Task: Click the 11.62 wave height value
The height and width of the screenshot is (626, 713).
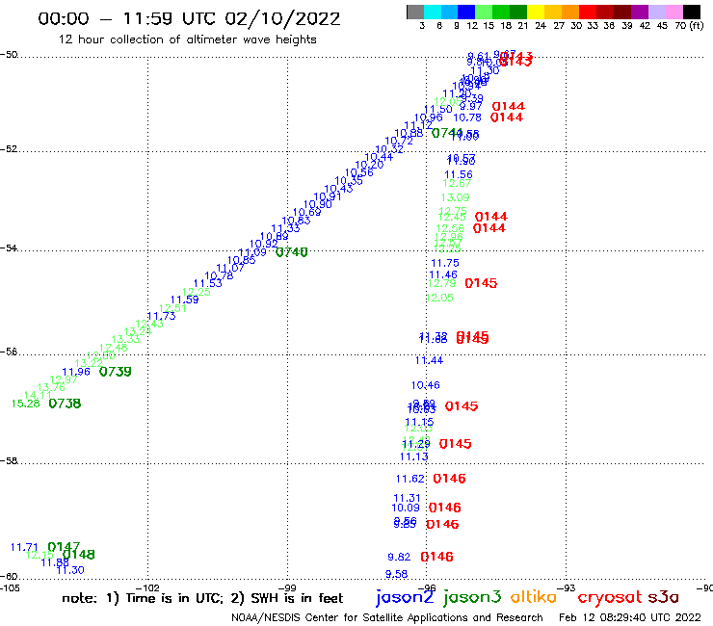Action: [410, 479]
